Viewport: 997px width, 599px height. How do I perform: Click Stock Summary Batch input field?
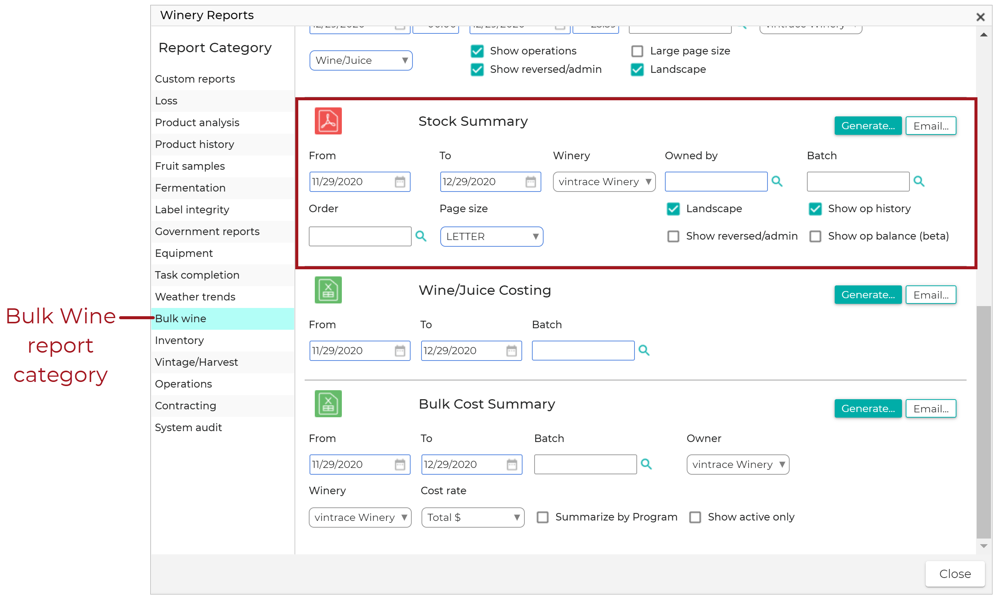point(858,182)
